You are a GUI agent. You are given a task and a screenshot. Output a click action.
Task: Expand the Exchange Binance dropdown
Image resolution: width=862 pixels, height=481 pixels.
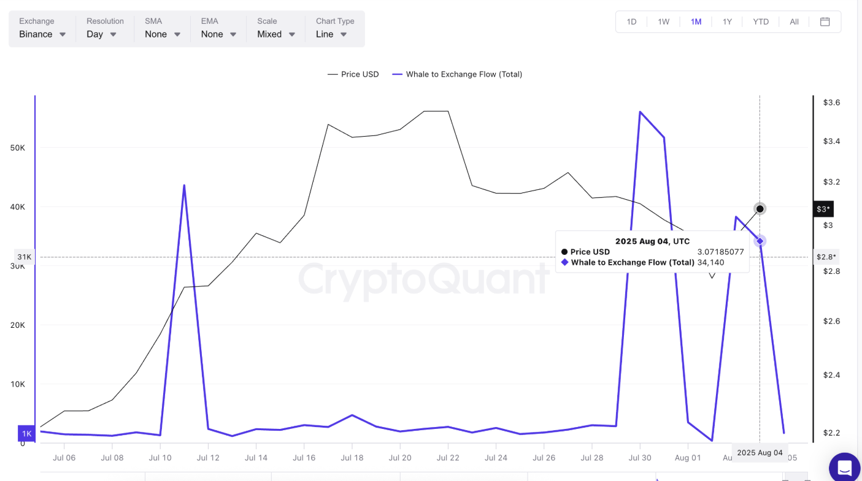click(x=42, y=29)
